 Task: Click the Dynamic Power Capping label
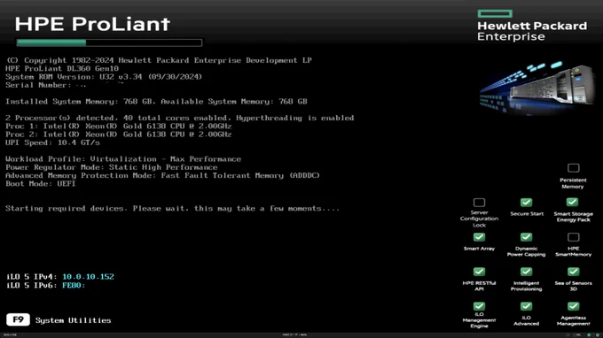tap(526, 251)
